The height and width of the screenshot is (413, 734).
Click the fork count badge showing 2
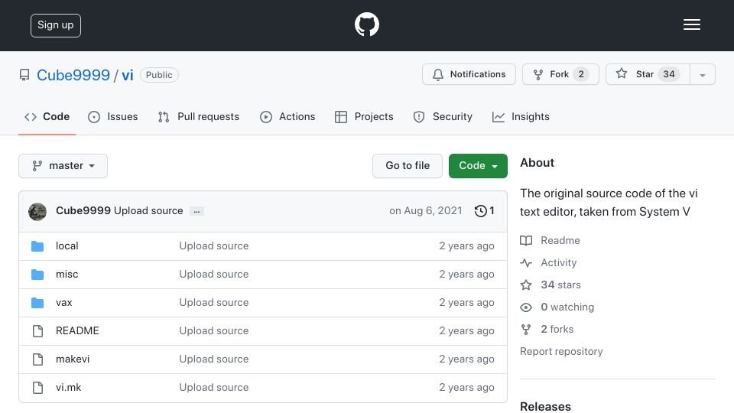(x=581, y=74)
